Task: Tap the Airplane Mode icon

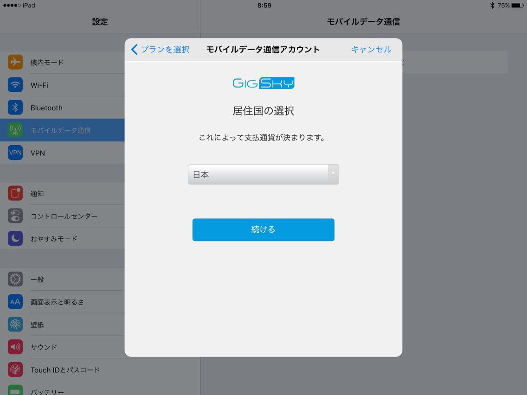Action: (x=15, y=62)
